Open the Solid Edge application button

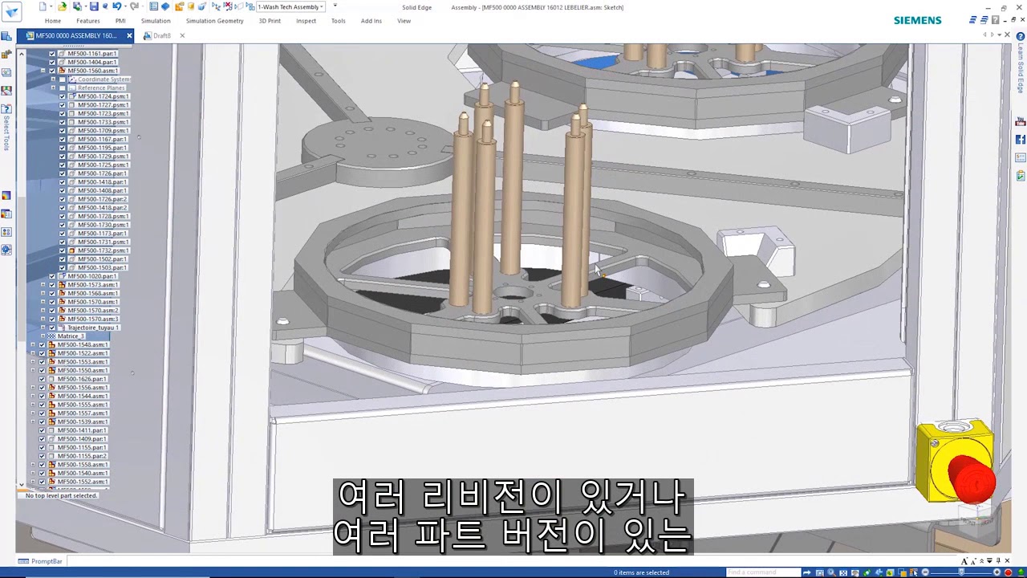pyautogui.click(x=11, y=12)
